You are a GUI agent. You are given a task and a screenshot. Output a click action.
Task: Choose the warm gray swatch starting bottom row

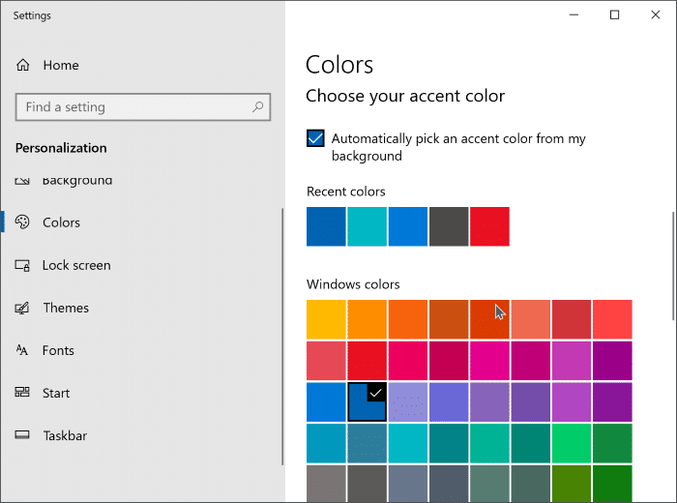click(326, 484)
